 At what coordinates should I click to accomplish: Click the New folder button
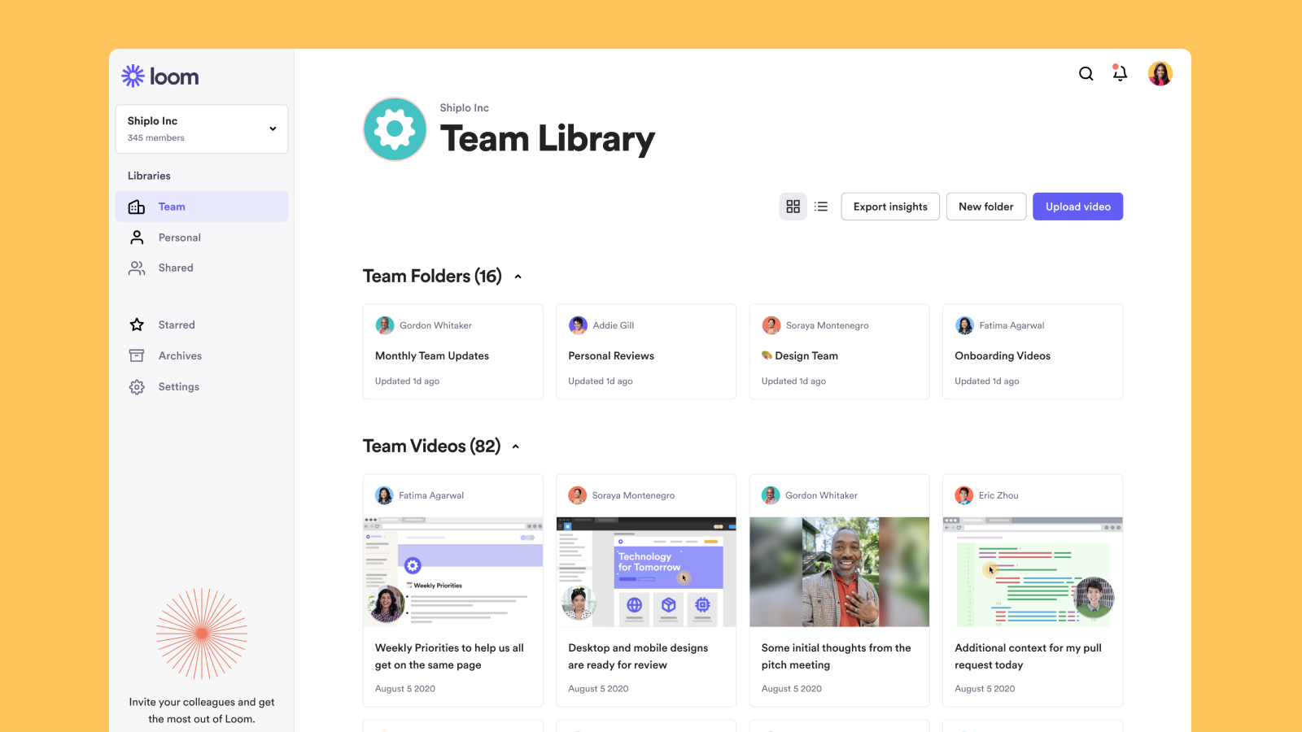[x=986, y=207]
